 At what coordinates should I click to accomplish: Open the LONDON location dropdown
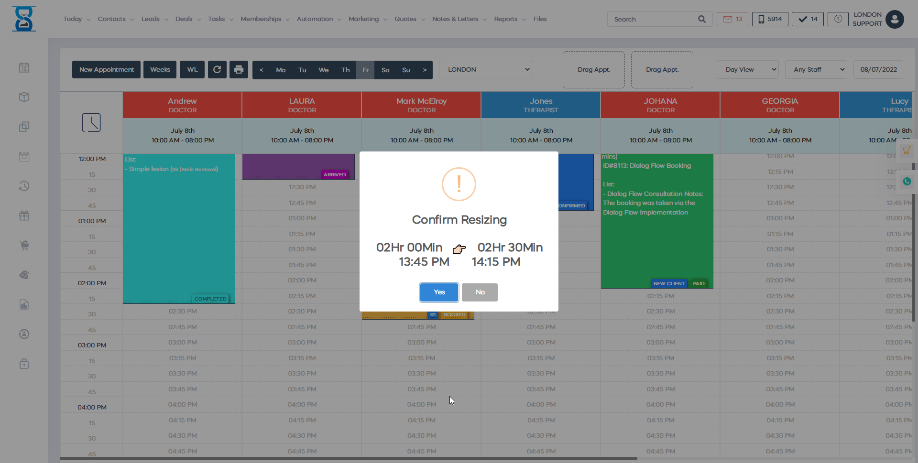pos(485,69)
